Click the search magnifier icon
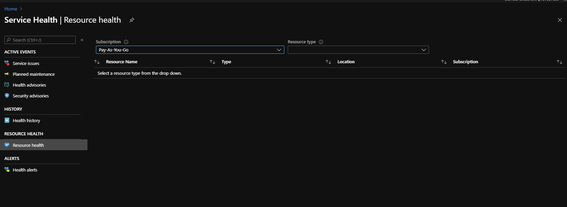The image size is (567, 207). click(x=9, y=40)
